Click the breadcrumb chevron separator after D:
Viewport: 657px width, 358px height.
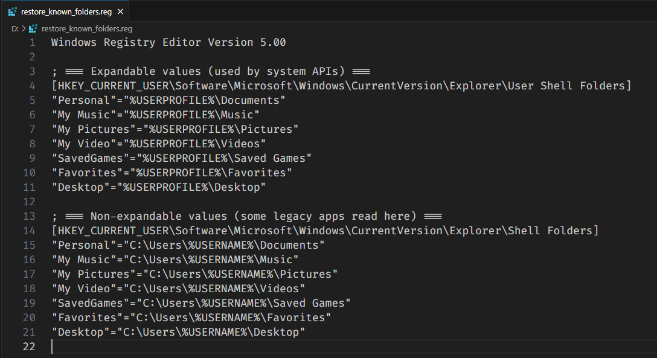tap(24, 28)
